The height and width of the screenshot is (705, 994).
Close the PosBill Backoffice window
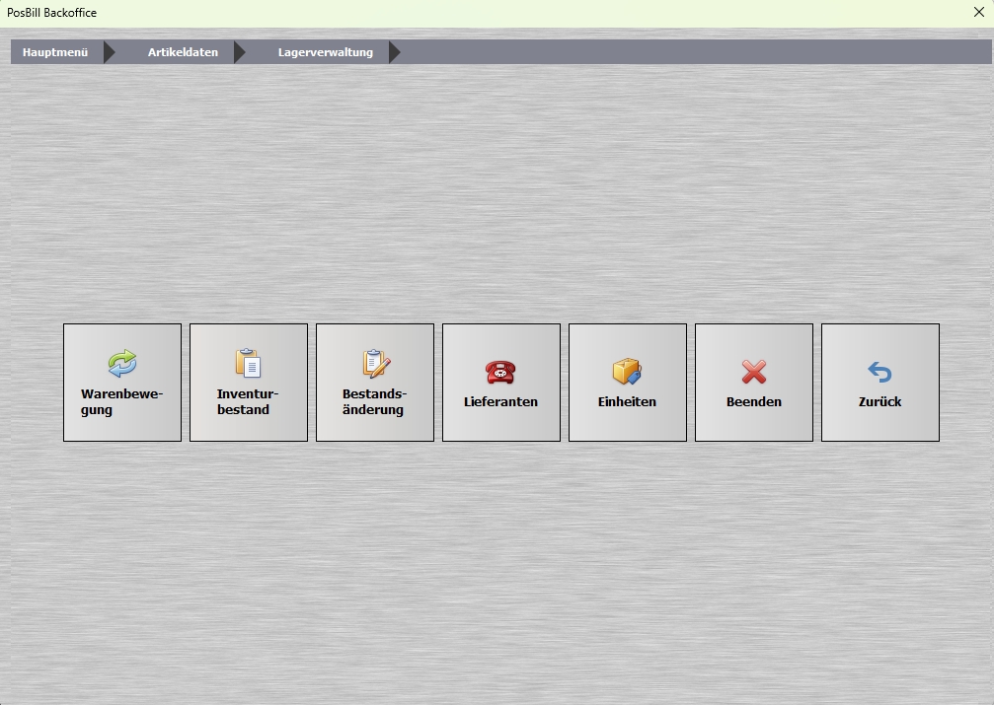point(978,13)
